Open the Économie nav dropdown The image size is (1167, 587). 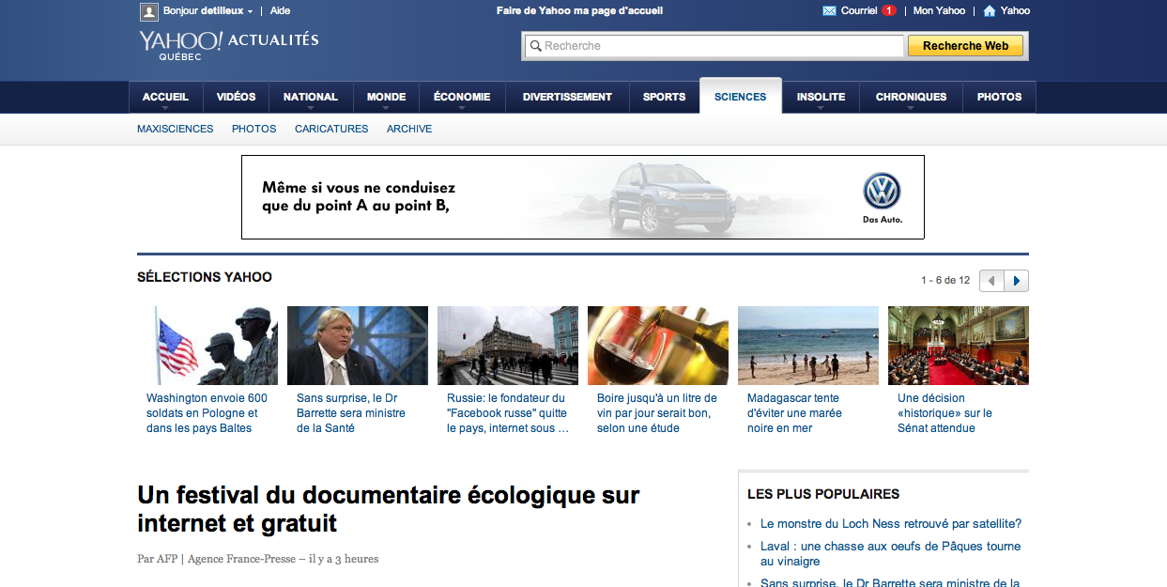(462, 97)
